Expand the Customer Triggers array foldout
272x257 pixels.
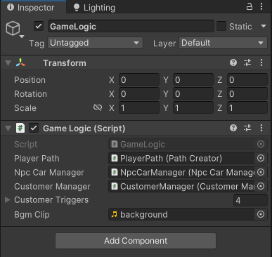click(8, 200)
